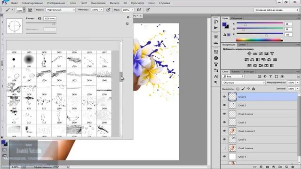
Task: Hide layer Слой 5 with its eye
Action: pyautogui.click(x=224, y=139)
